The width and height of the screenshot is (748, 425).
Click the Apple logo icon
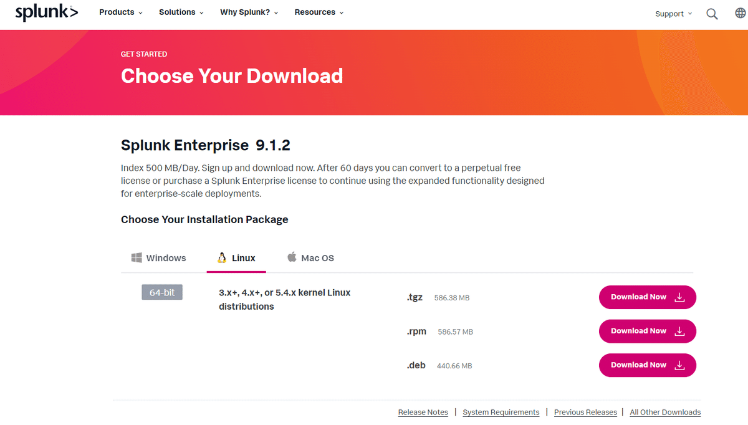292,257
